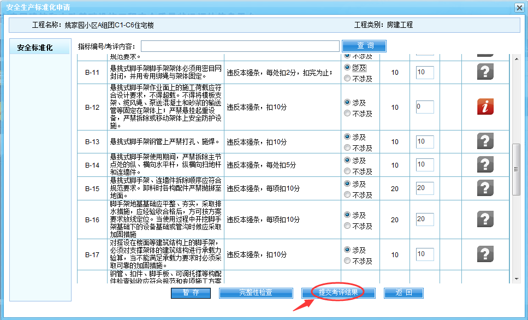Open the question mark icon for B-14
This screenshot has height=320, width=528.
pos(485,164)
